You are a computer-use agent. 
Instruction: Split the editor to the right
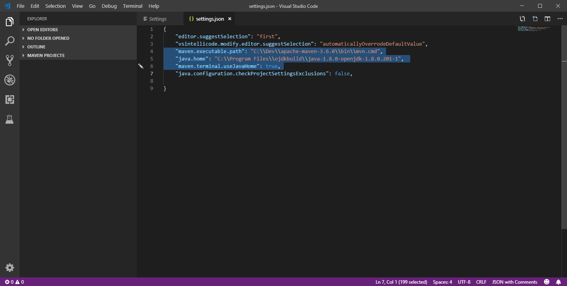(547, 19)
